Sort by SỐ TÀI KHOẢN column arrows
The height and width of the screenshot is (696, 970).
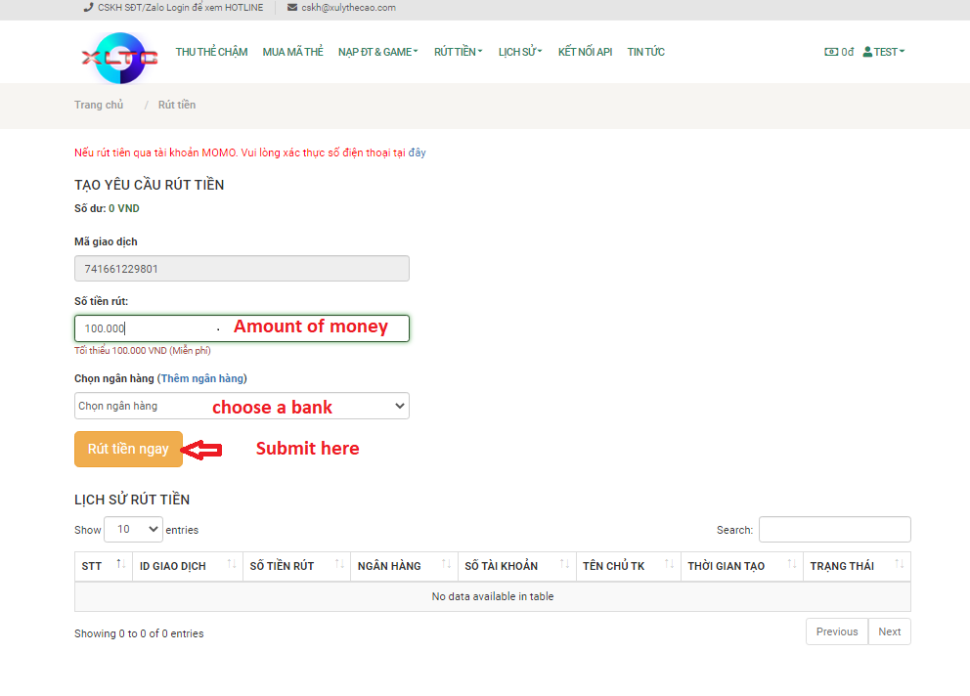[565, 564]
